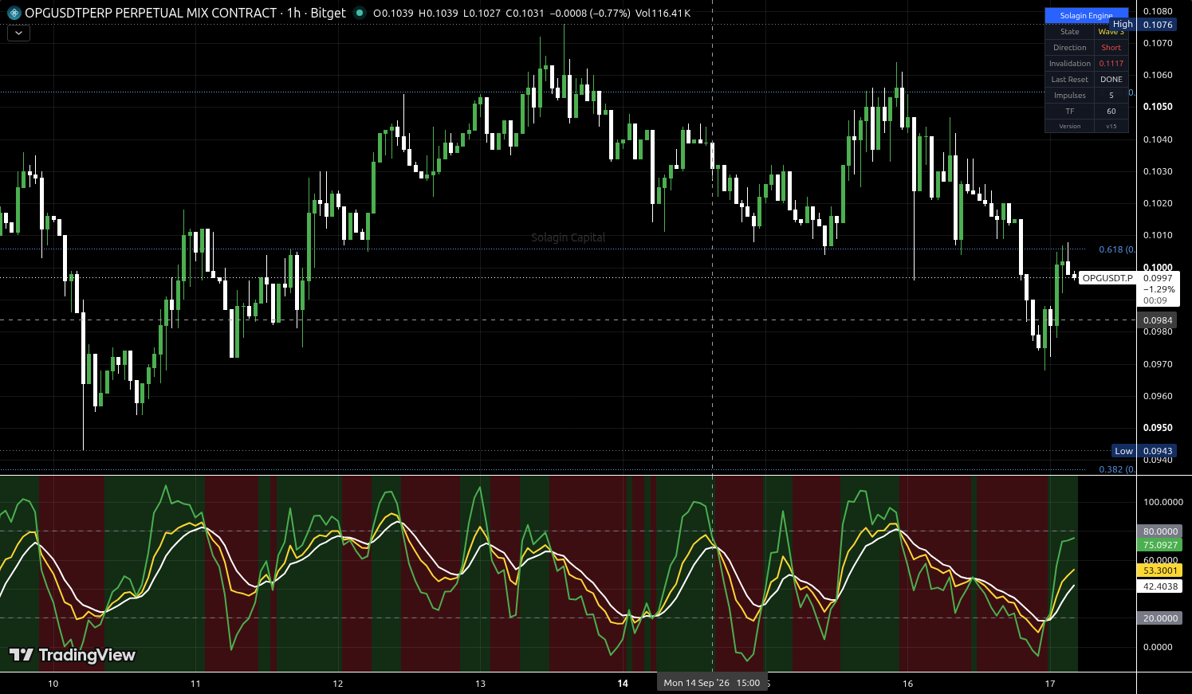The image size is (1192, 694).
Task: Click date 17 on the time axis
Action: [1050, 684]
